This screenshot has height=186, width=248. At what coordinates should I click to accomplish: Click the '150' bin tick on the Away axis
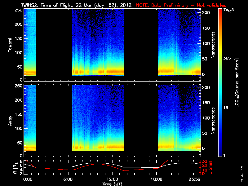coord(19,114)
